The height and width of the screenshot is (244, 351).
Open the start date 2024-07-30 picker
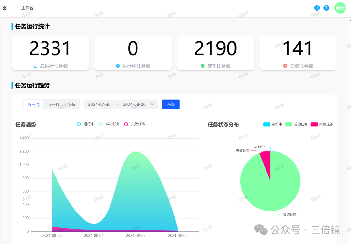[x=99, y=104]
